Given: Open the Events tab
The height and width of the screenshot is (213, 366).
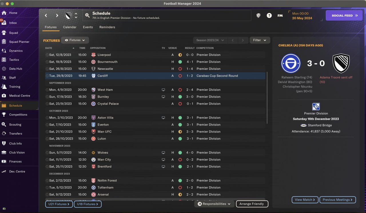Looking at the screenshot, I should (x=88, y=27).
